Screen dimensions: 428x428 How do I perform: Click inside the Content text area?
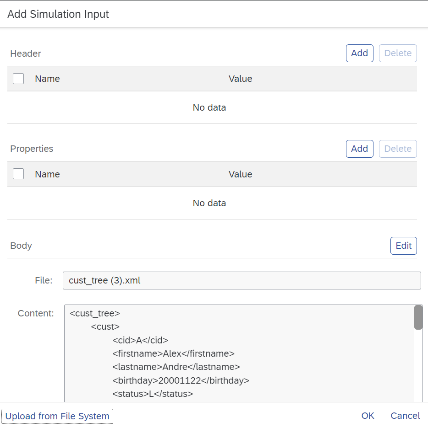[239, 353]
